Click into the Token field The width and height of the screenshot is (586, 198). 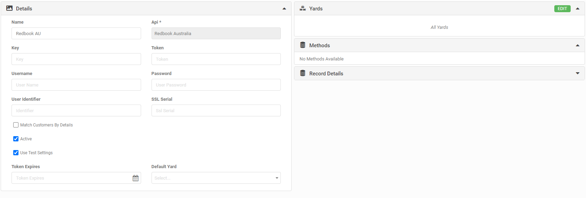pyautogui.click(x=216, y=59)
